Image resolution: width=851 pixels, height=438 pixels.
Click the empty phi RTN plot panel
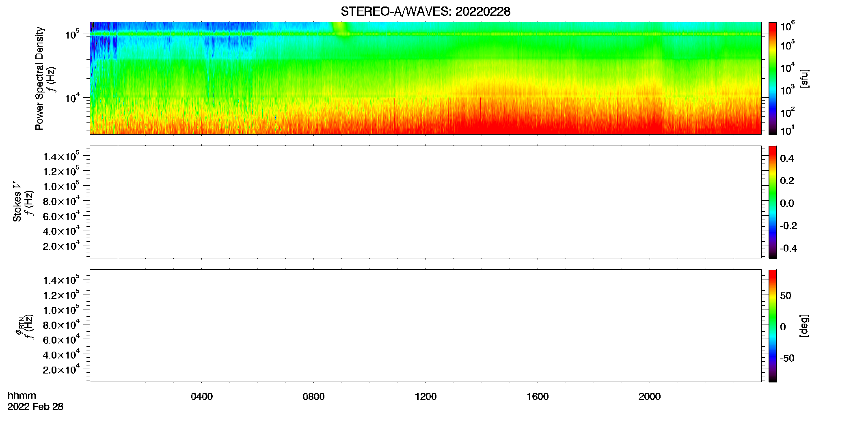[x=425, y=326]
